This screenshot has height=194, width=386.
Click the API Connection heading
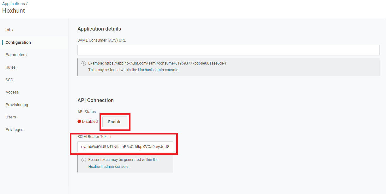[x=96, y=100]
